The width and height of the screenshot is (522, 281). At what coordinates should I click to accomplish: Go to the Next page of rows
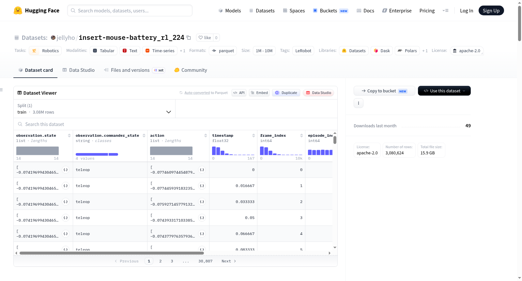[229, 261]
